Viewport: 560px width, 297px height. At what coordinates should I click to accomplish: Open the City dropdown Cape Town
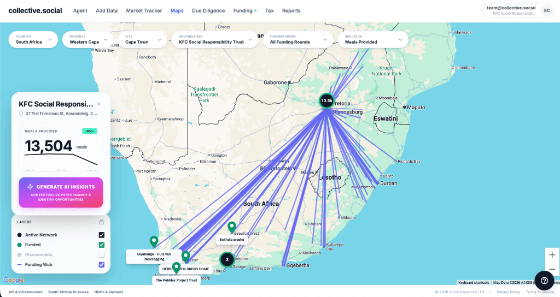click(x=143, y=39)
